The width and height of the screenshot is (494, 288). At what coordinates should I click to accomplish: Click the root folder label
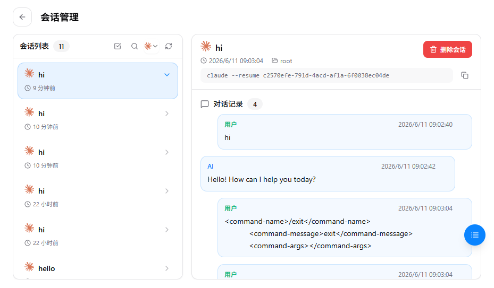tap(286, 61)
